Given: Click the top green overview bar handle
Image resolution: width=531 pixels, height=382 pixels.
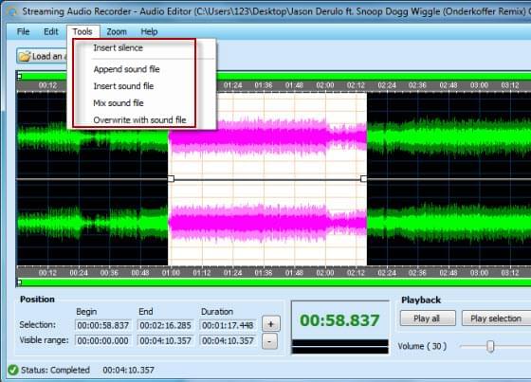Looking at the screenshot, I should 19,76.
